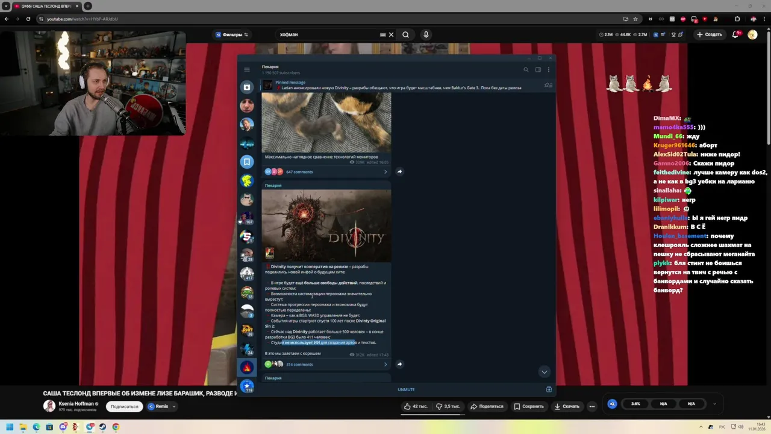Open Saved Messages bookmark chat
This screenshot has height=434, width=771.
[246, 162]
